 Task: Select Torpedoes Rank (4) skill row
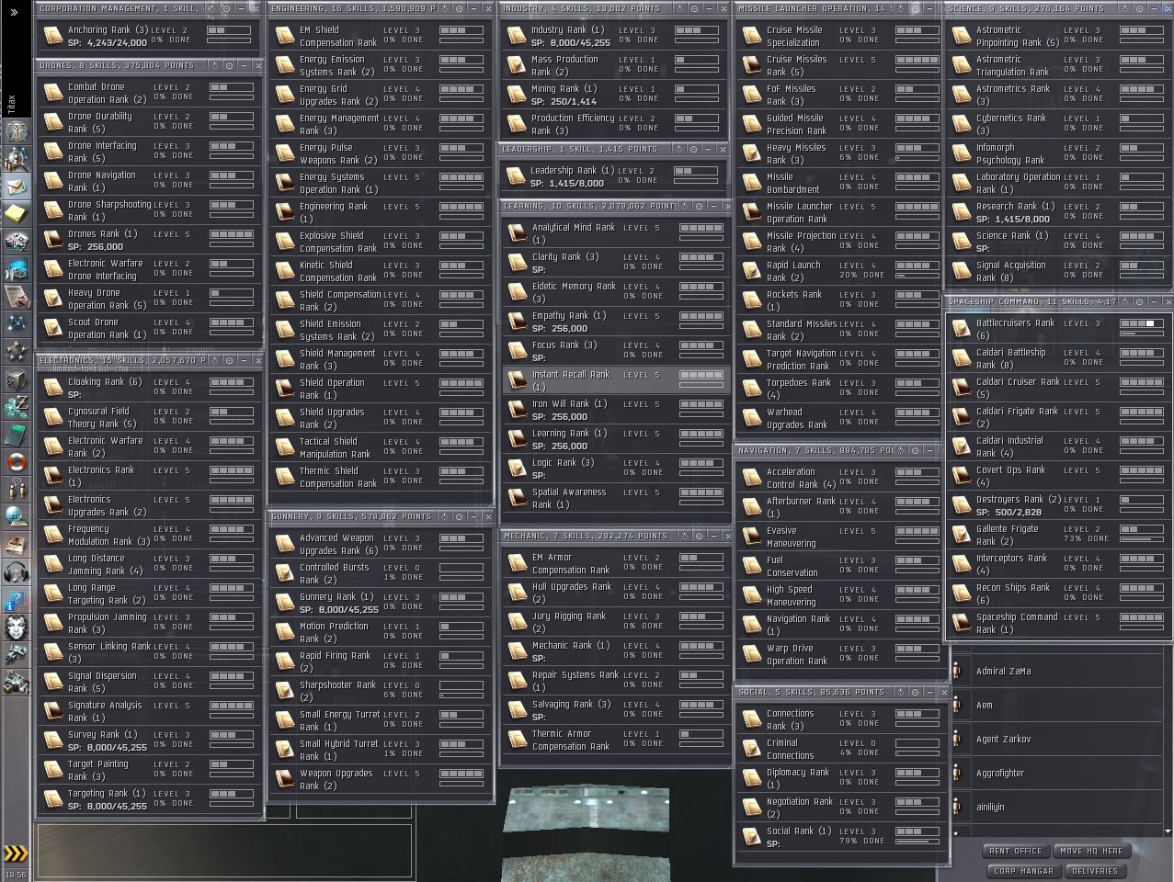coord(838,389)
